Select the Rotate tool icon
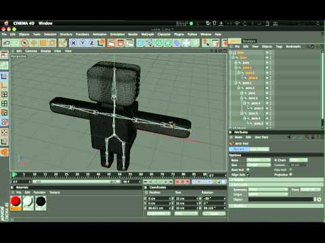 (52, 43)
